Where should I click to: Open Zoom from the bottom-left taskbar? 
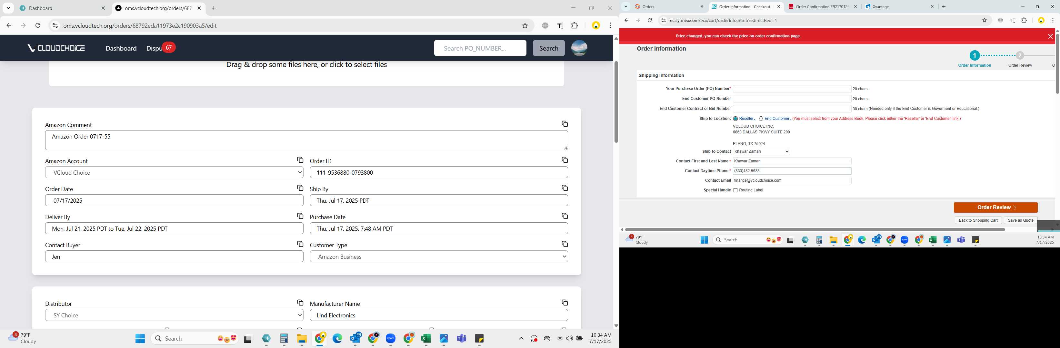[x=391, y=338]
